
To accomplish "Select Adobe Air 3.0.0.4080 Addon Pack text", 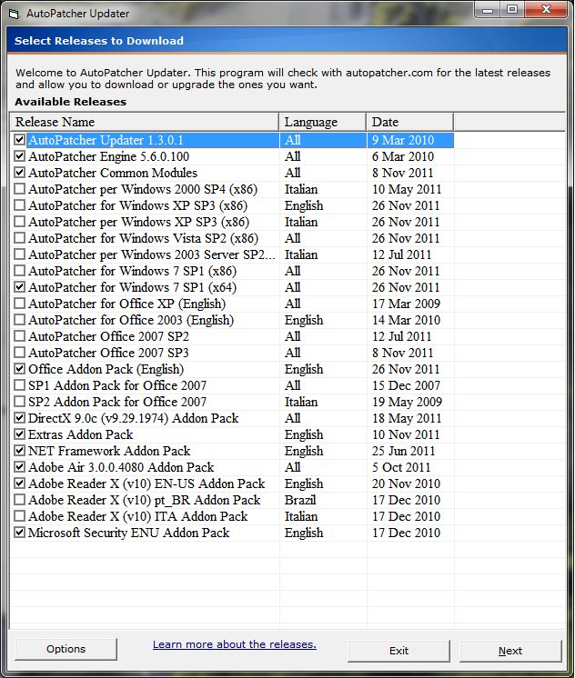I will click(121, 467).
